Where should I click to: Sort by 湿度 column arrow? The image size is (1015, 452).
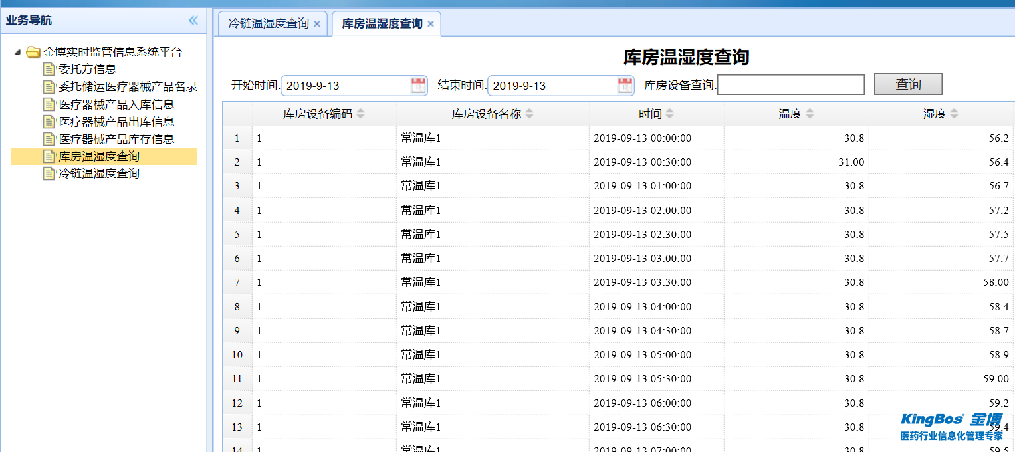pos(954,114)
